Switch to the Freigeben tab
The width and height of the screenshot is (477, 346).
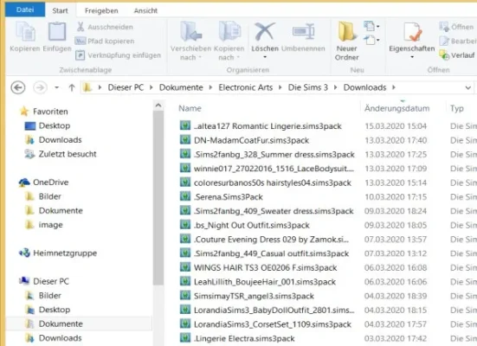(101, 10)
